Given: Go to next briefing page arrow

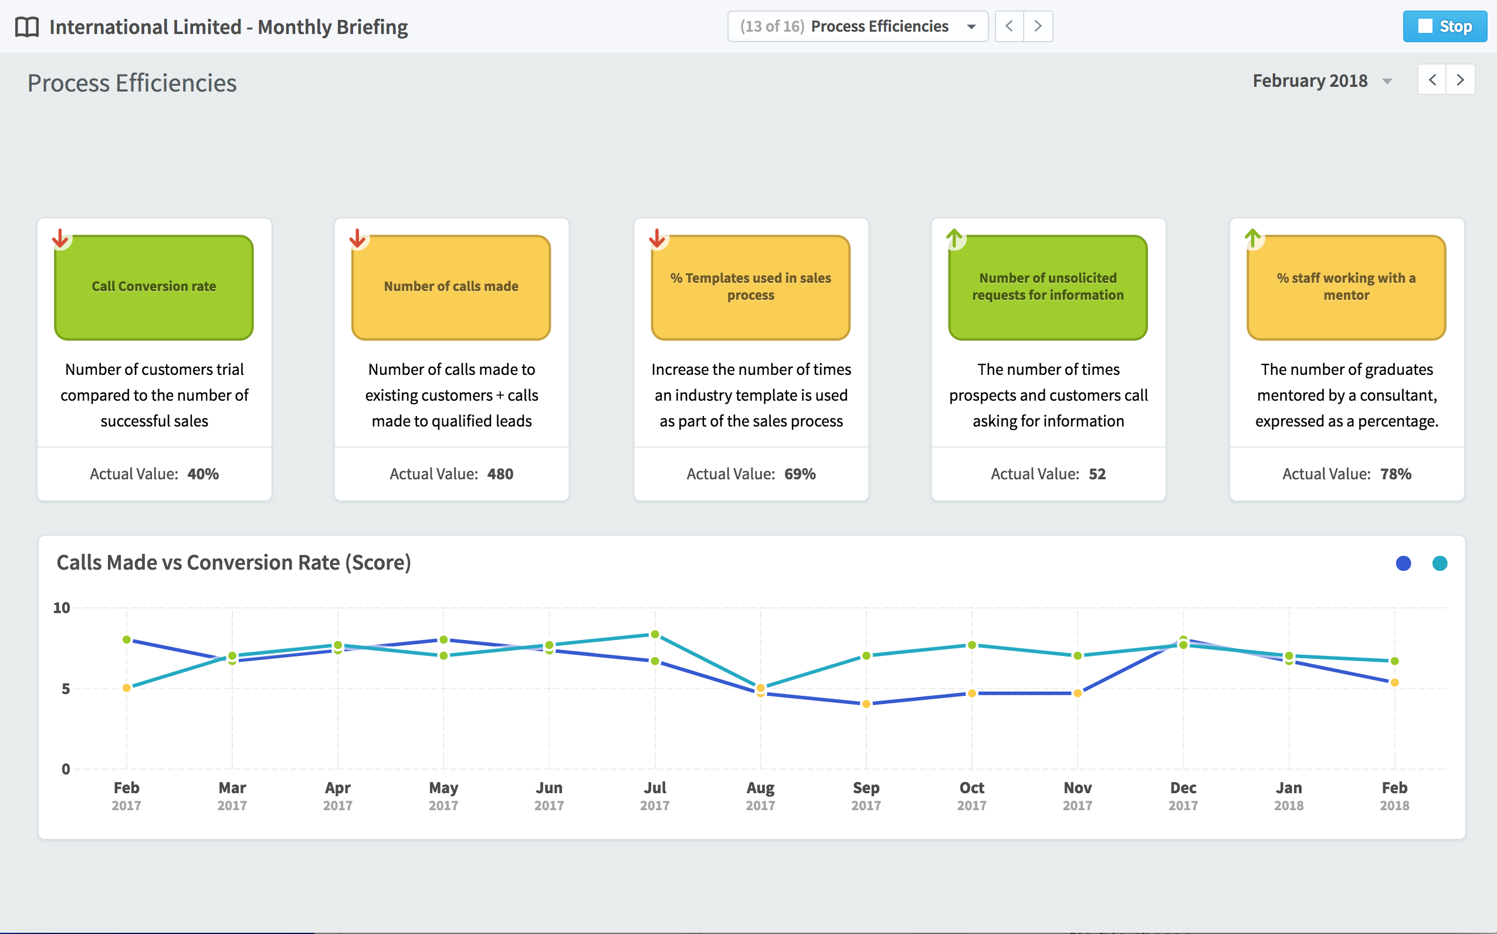Looking at the screenshot, I should (x=1038, y=26).
